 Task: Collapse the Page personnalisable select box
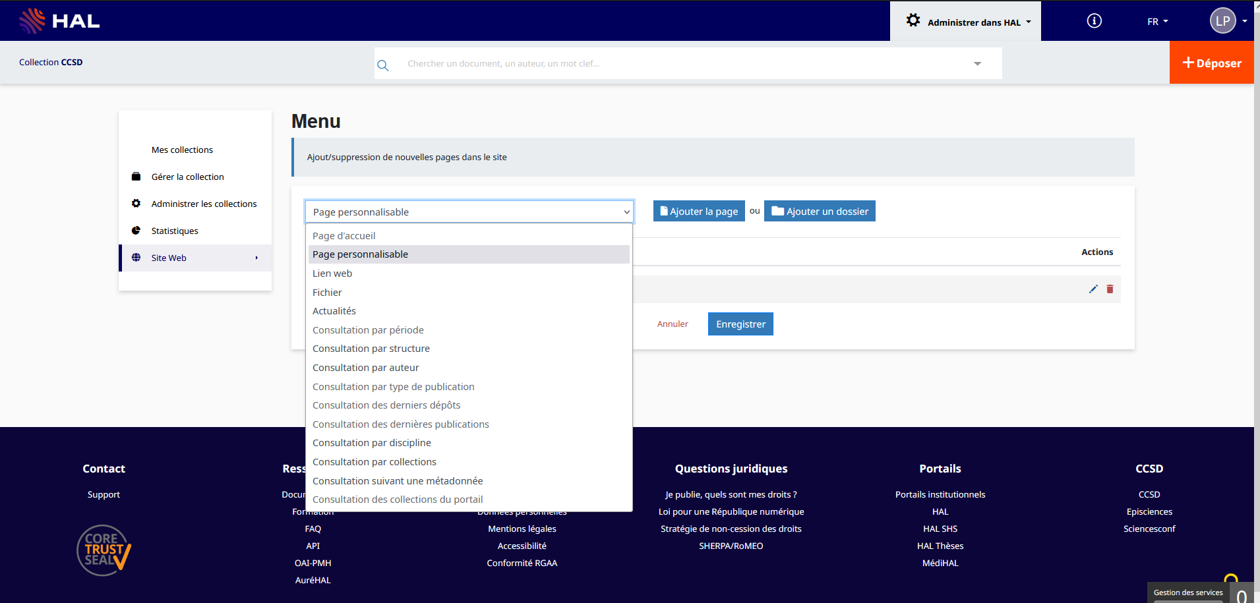pos(469,212)
